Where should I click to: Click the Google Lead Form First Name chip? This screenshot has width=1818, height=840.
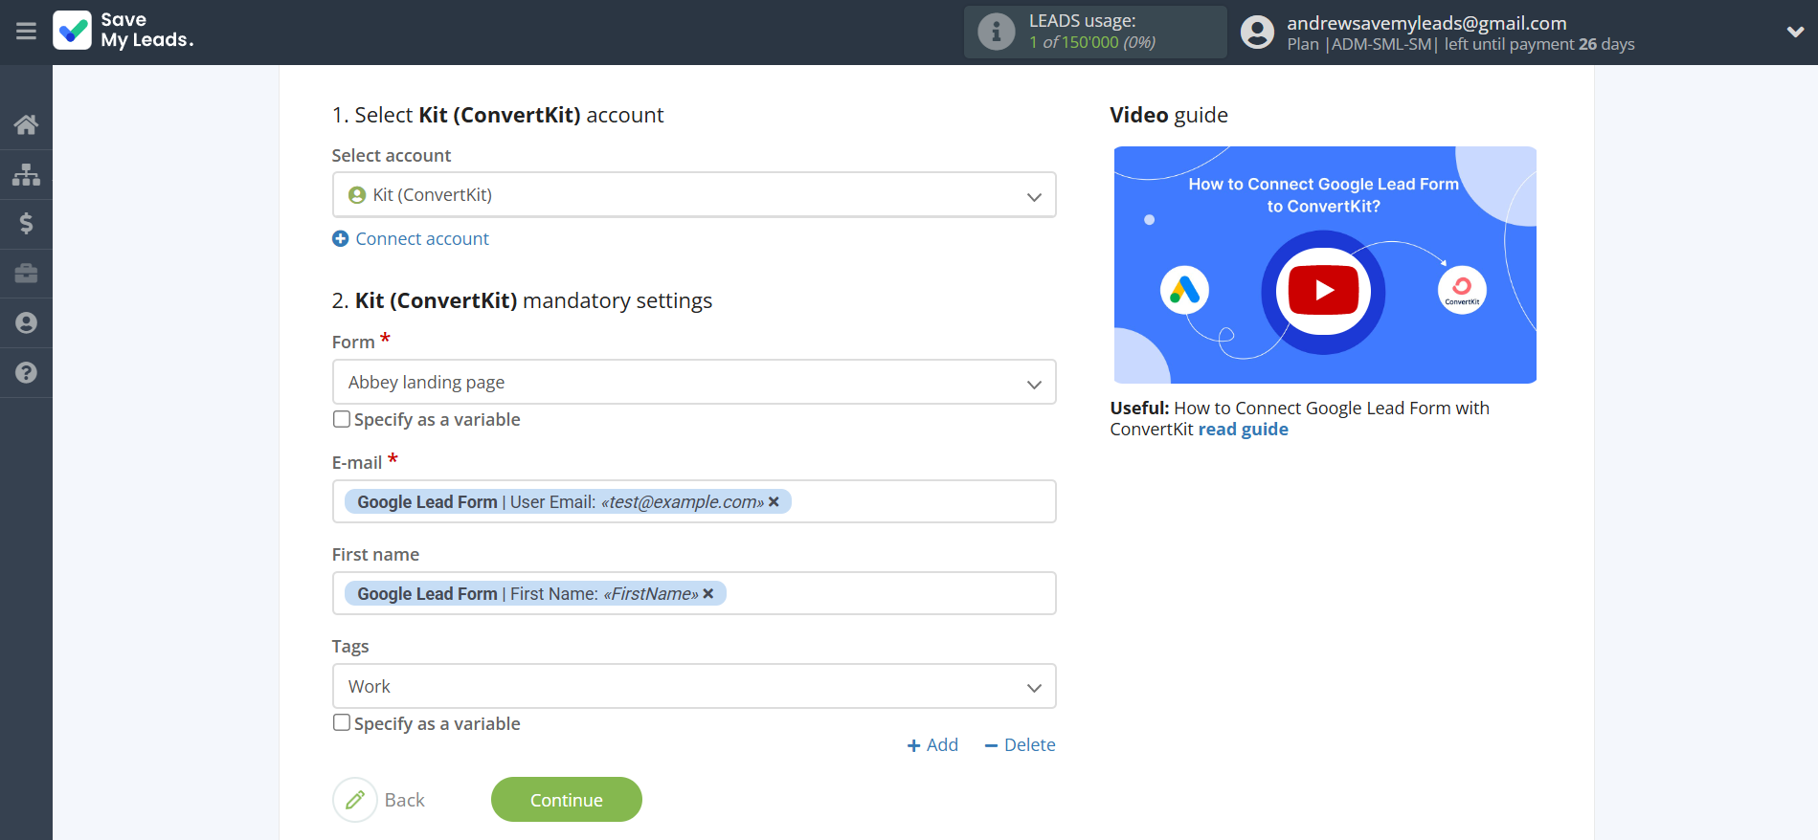(534, 594)
